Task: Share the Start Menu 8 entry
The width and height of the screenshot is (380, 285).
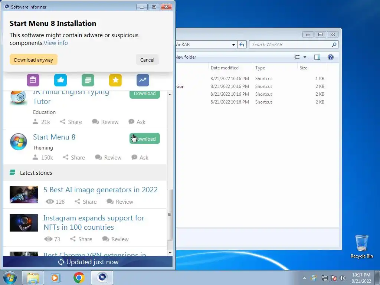Action: (x=74, y=157)
